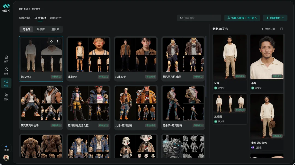Click the 创建形象 button
Viewport: 295px width, 165px height.
(268, 29)
